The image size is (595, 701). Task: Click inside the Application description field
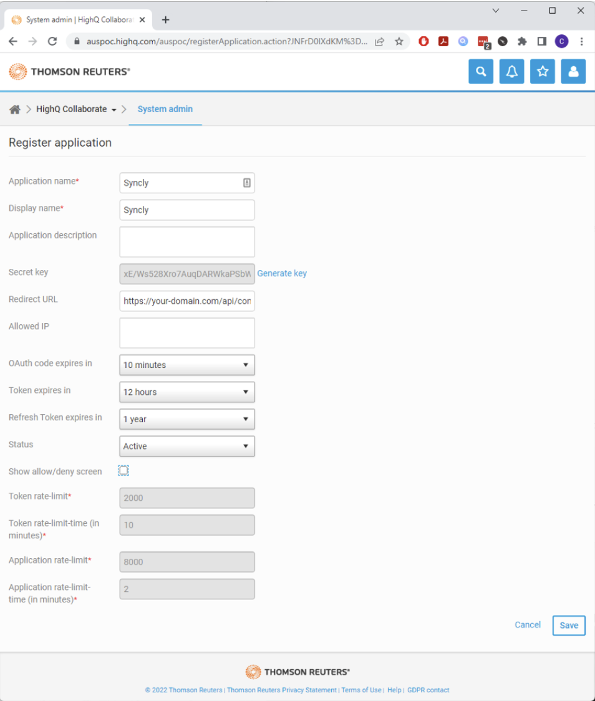tap(186, 242)
